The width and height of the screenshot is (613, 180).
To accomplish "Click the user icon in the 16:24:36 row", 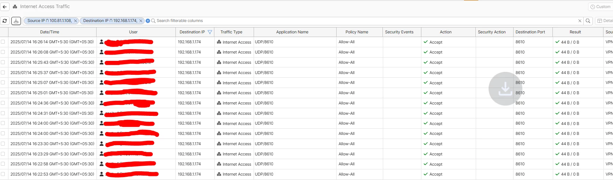I will point(102,103).
